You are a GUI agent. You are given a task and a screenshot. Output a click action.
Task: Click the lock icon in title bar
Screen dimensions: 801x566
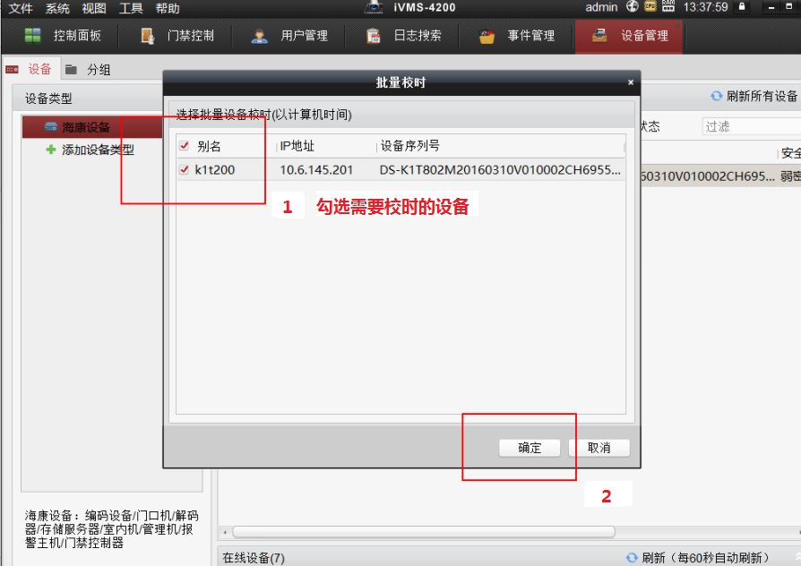point(743,8)
